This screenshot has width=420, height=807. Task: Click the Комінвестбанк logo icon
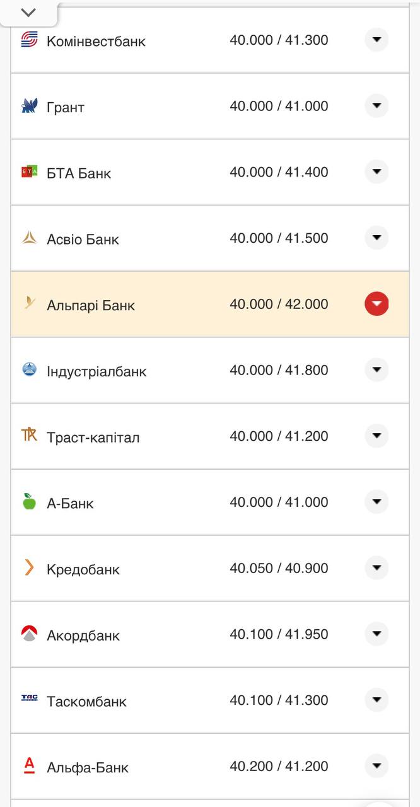(x=29, y=40)
